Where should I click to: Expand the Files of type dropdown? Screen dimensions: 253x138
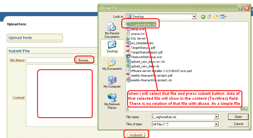click(x=216, y=124)
